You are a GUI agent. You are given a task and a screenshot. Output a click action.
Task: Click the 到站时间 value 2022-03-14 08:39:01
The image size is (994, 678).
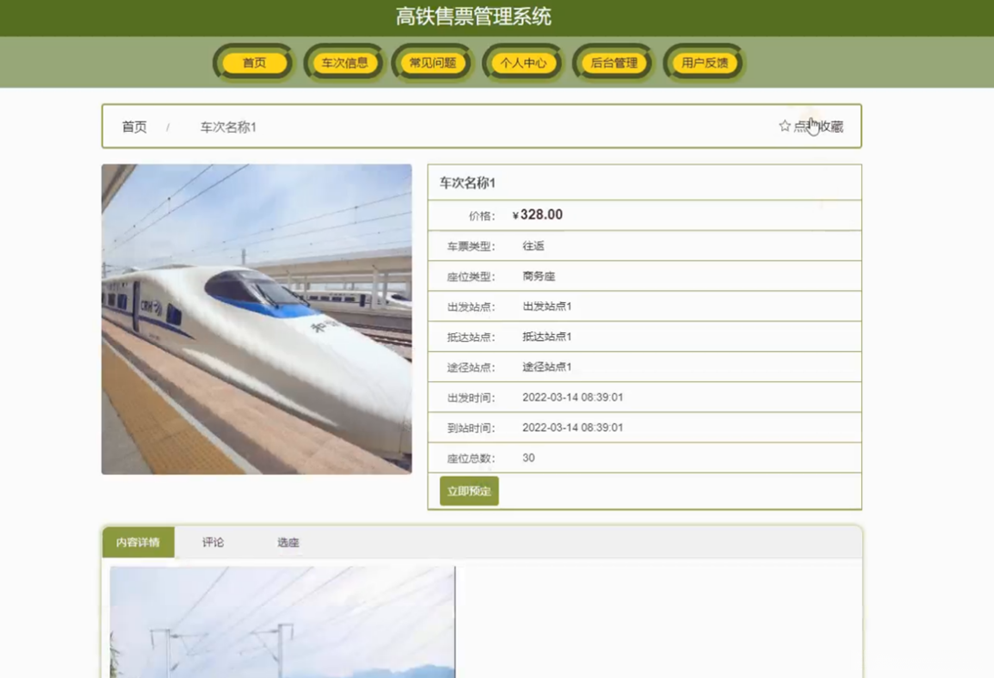[572, 428]
